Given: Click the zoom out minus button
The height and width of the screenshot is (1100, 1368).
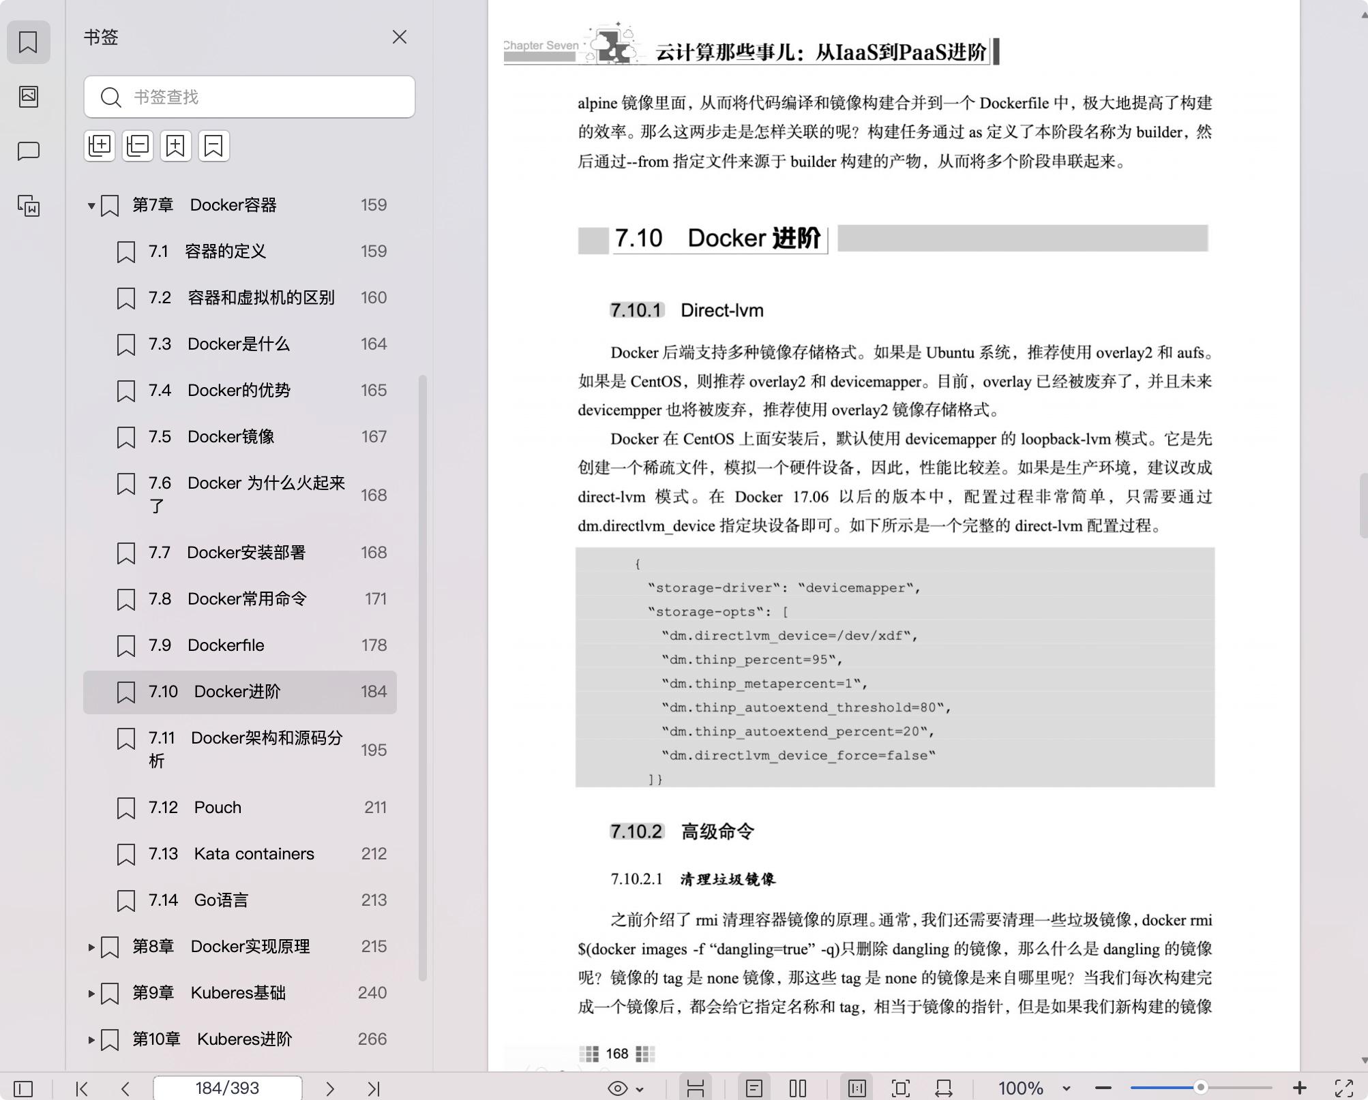Looking at the screenshot, I should [1103, 1088].
